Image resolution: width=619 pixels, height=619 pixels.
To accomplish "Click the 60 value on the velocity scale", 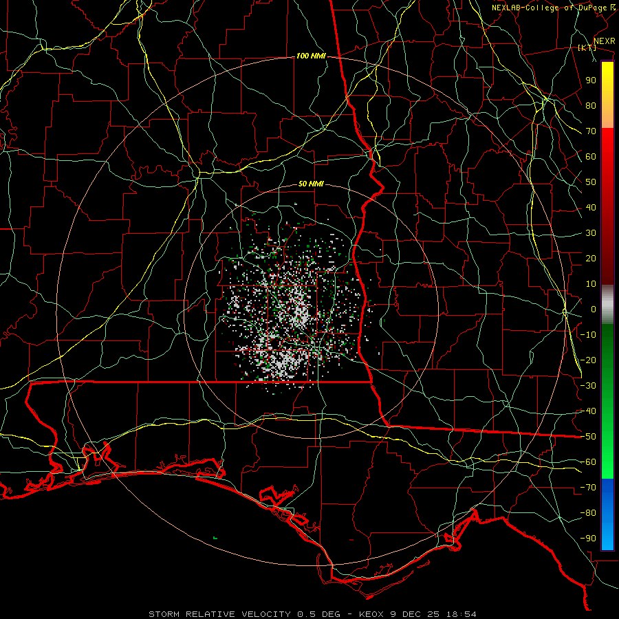I will (x=591, y=156).
